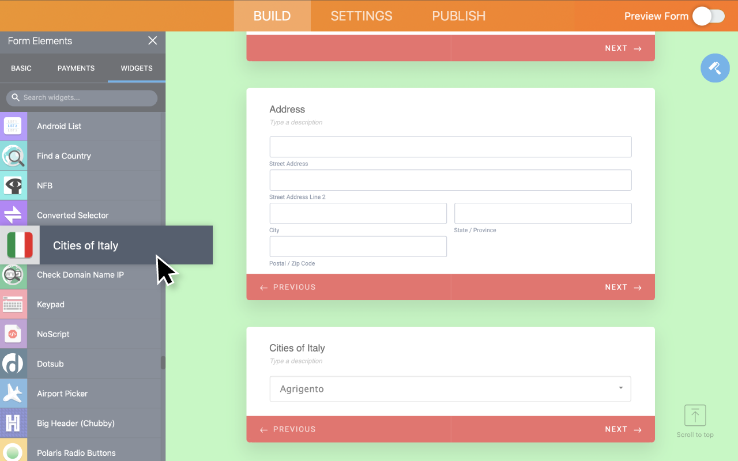Click the Dotsub widget icon

pyautogui.click(x=13, y=364)
